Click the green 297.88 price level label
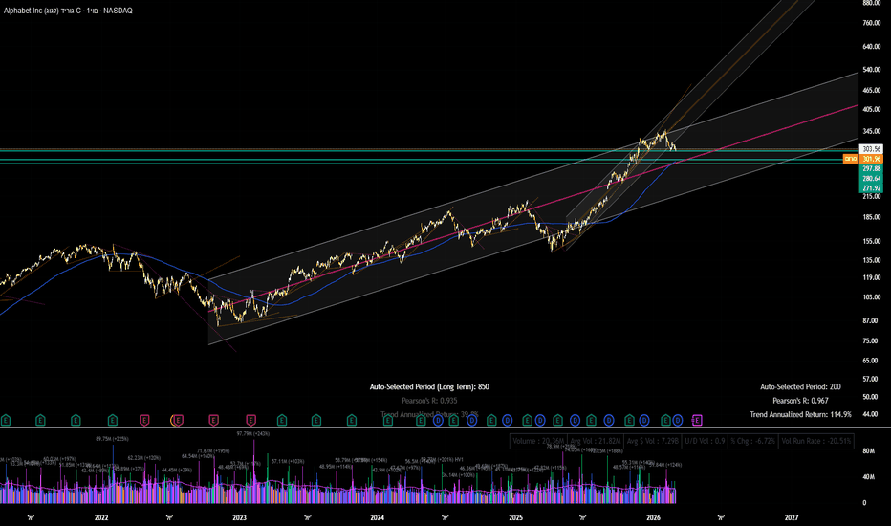The width and height of the screenshot is (891, 526). 871,168
